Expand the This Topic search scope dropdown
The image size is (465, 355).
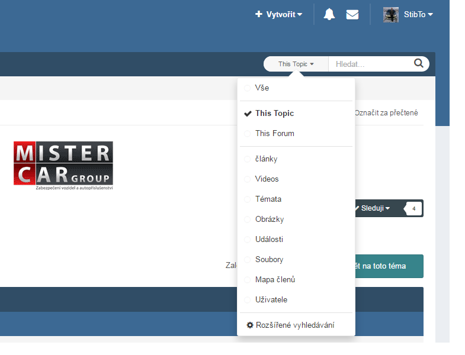[x=296, y=64]
